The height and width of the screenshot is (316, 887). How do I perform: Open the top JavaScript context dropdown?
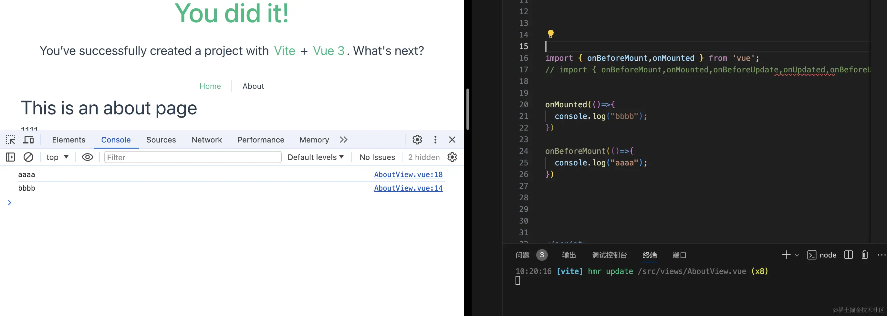pyautogui.click(x=57, y=157)
